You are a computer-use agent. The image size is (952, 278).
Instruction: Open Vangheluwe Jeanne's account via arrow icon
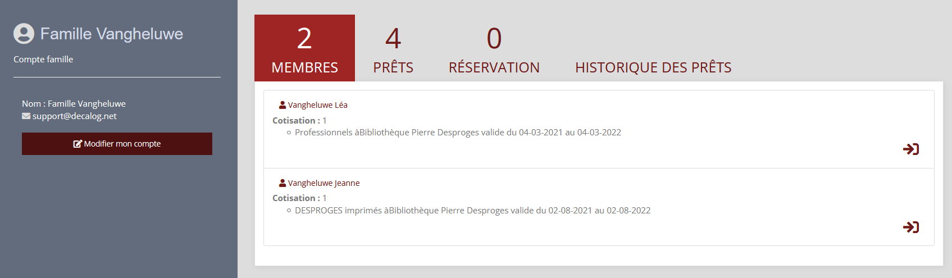coord(910,227)
